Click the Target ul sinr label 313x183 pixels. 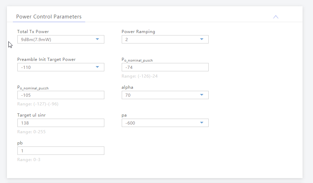31,115
